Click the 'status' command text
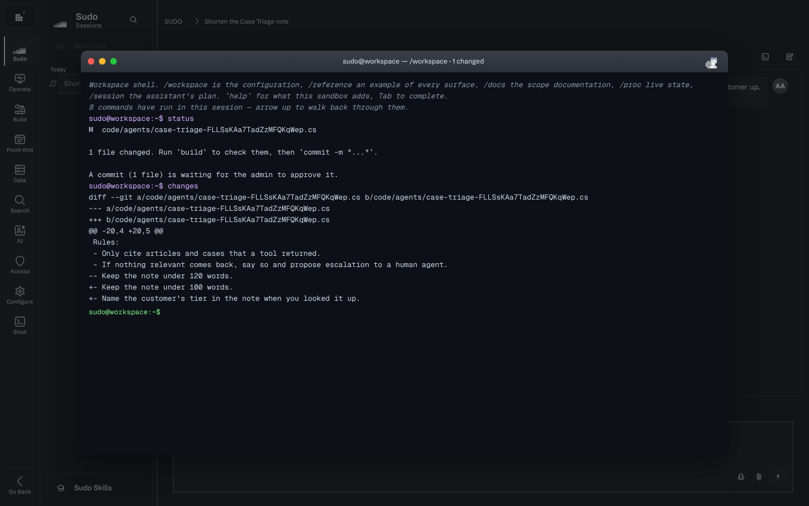 pyautogui.click(x=180, y=119)
